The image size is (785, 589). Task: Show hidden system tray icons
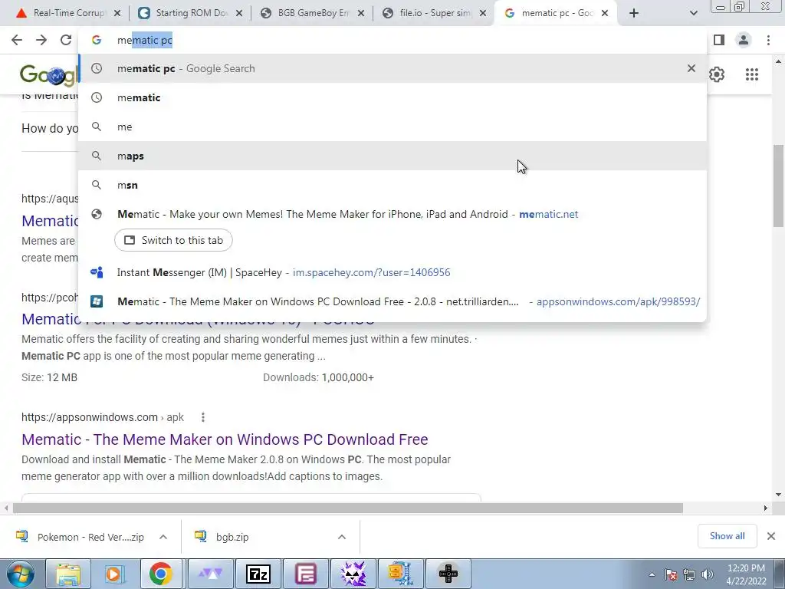click(x=652, y=574)
